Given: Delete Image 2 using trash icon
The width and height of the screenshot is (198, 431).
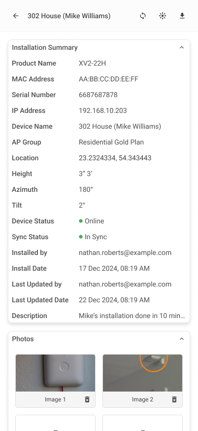Looking at the screenshot, I should coord(174,399).
